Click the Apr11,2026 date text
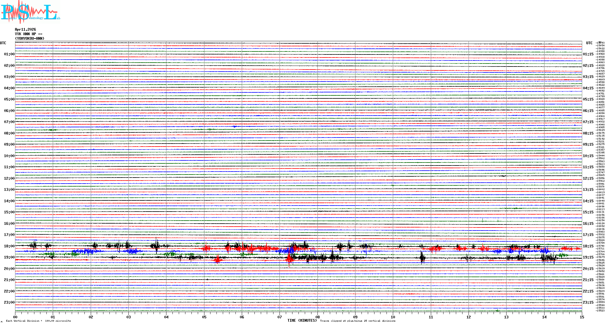This screenshot has width=606, height=325. [25, 29]
